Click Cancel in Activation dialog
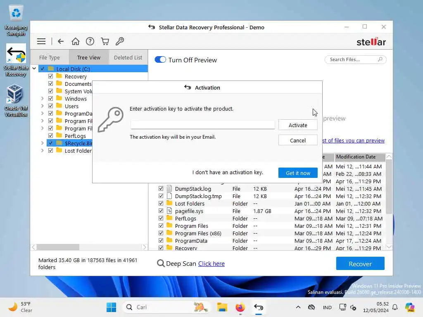Image resolution: width=423 pixels, height=317 pixels. pyautogui.click(x=298, y=140)
